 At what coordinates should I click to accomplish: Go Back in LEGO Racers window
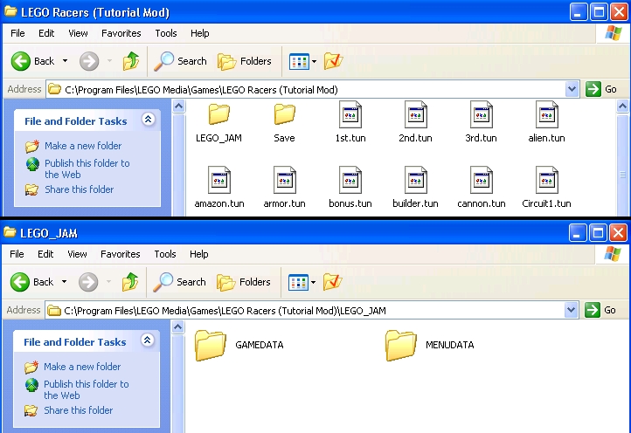(x=33, y=61)
